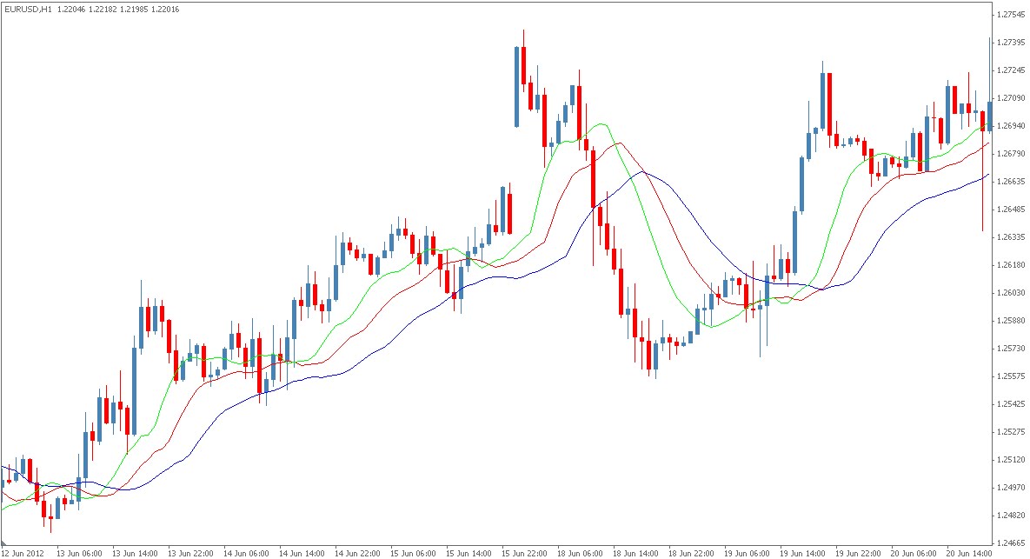Click the 14 Jun 06:00 time label
Viewport: 1030px width, 559px height.
(x=246, y=553)
